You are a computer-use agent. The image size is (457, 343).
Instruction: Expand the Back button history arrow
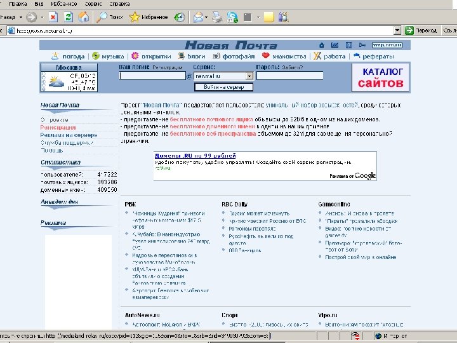(21, 17)
